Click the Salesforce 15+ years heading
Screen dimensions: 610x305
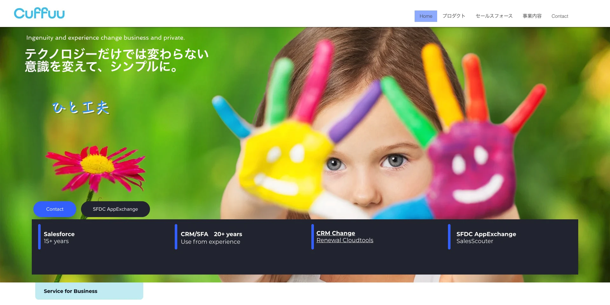tap(59, 237)
